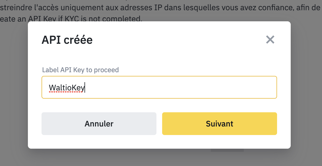Click the X icon at dialog corner

point(270,40)
